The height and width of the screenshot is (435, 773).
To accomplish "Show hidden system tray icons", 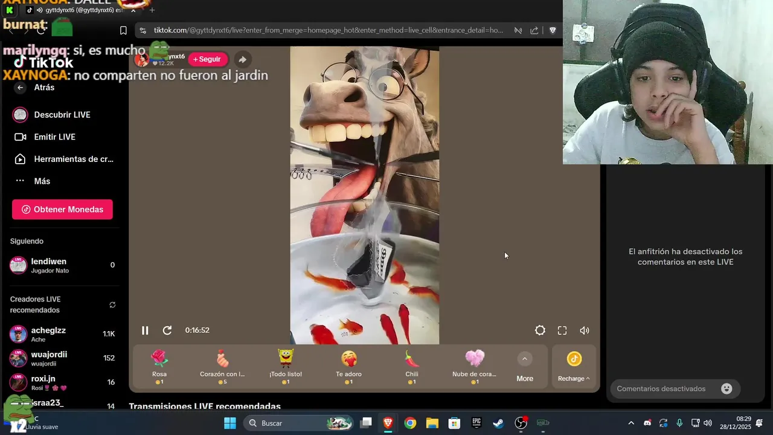I will pyautogui.click(x=631, y=423).
